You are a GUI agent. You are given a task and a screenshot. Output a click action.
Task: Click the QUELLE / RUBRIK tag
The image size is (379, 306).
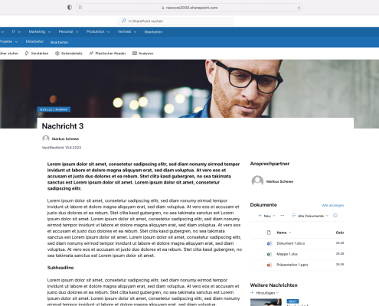coord(54,109)
